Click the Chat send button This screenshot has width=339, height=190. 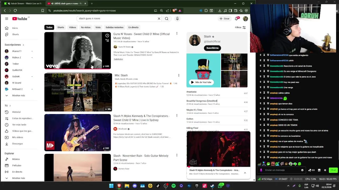333,170
